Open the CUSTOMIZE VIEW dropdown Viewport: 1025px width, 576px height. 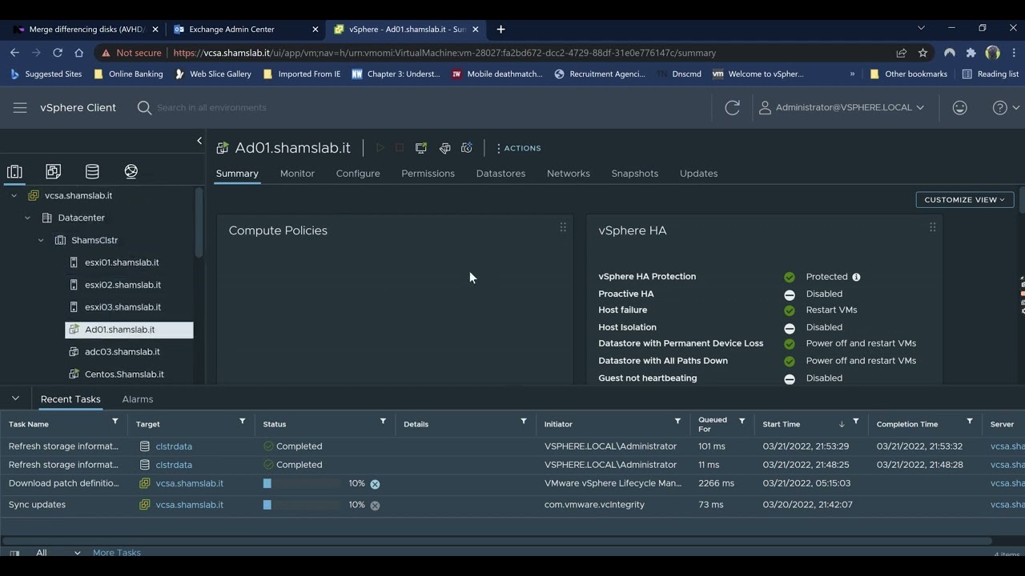(x=965, y=199)
